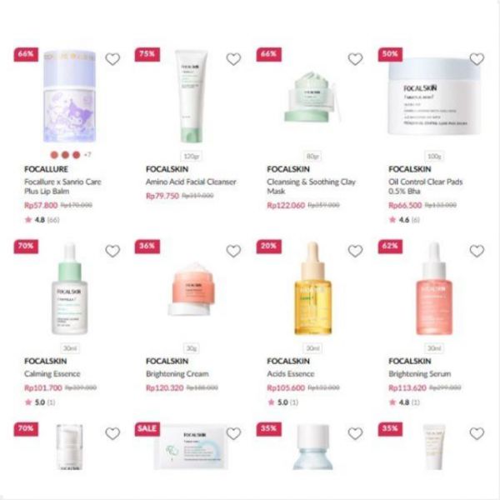Screen dimensions: 500x500
Task: View Calming Essence dropper bottle image
Action: click(70, 288)
